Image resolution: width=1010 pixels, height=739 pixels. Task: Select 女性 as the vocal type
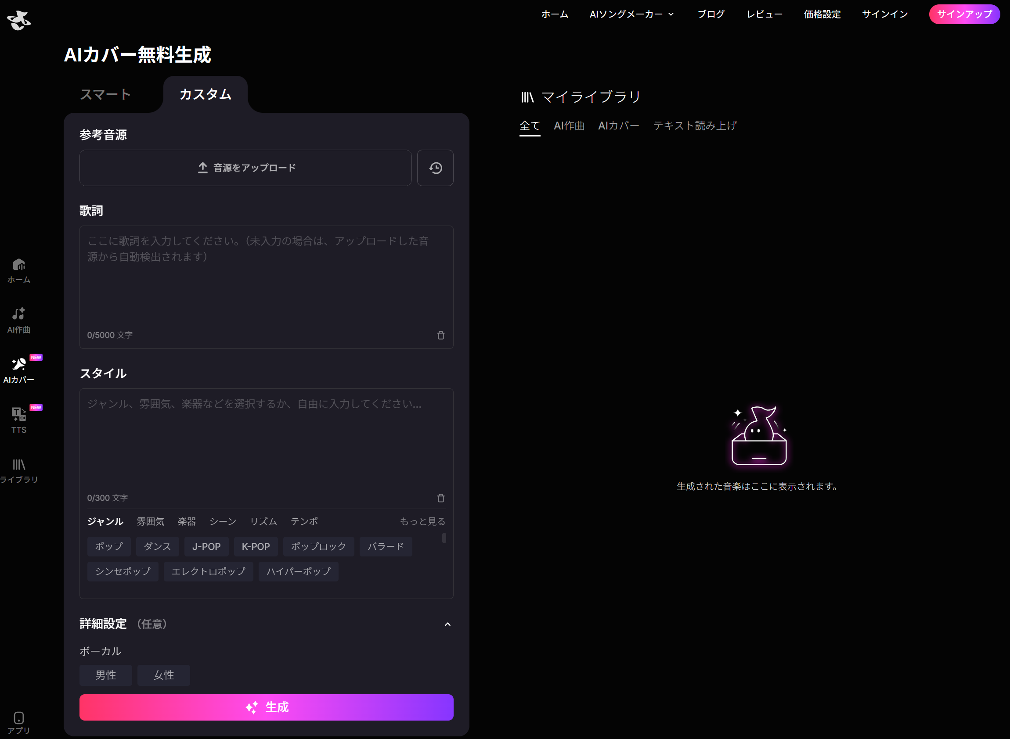[163, 675]
